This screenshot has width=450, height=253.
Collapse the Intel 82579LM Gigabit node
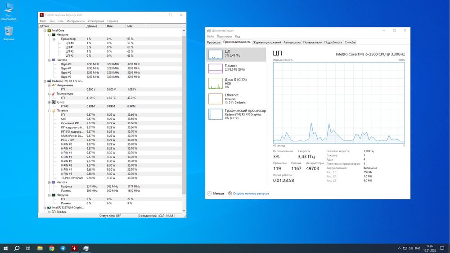click(x=45, y=208)
